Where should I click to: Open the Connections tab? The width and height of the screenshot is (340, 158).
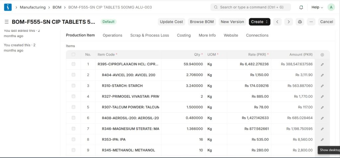(x=257, y=35)
